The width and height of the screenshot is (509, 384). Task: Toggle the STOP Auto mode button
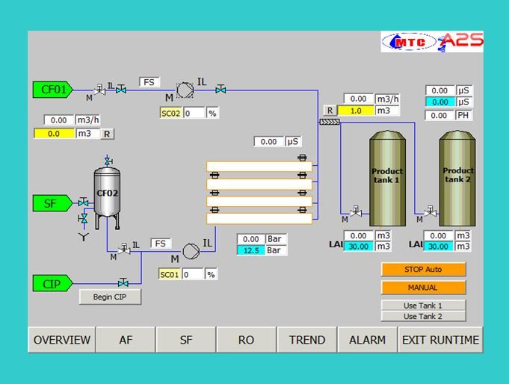(x=423, y=269)
